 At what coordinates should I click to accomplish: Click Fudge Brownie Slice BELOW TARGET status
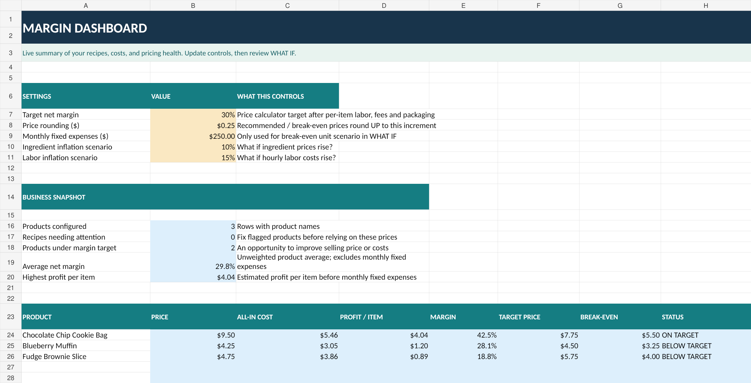706,356
